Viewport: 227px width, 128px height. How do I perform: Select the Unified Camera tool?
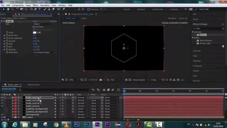point(22,9)
